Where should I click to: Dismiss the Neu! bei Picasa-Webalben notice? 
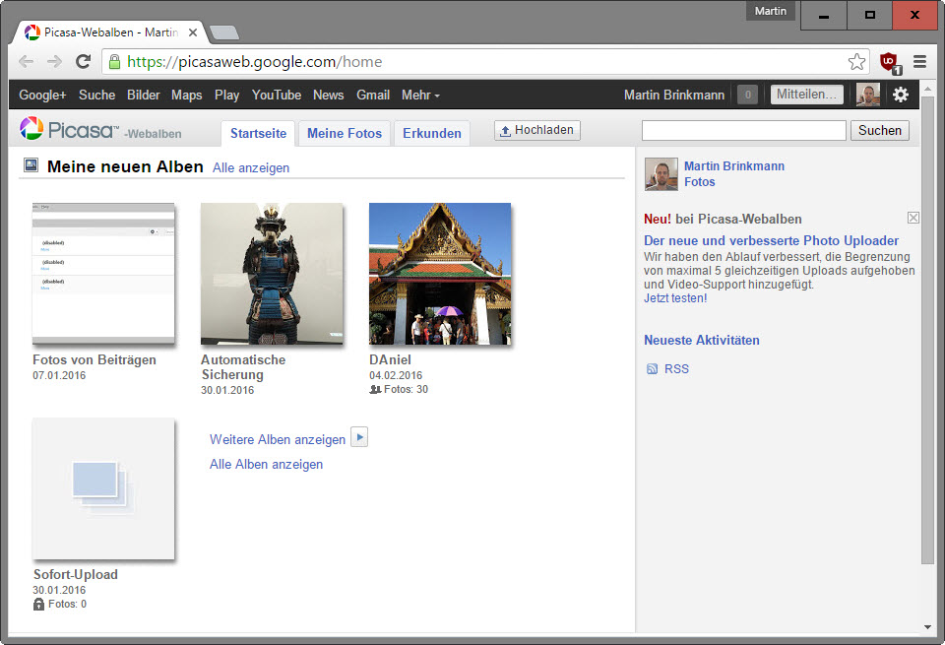click(913, 218)
